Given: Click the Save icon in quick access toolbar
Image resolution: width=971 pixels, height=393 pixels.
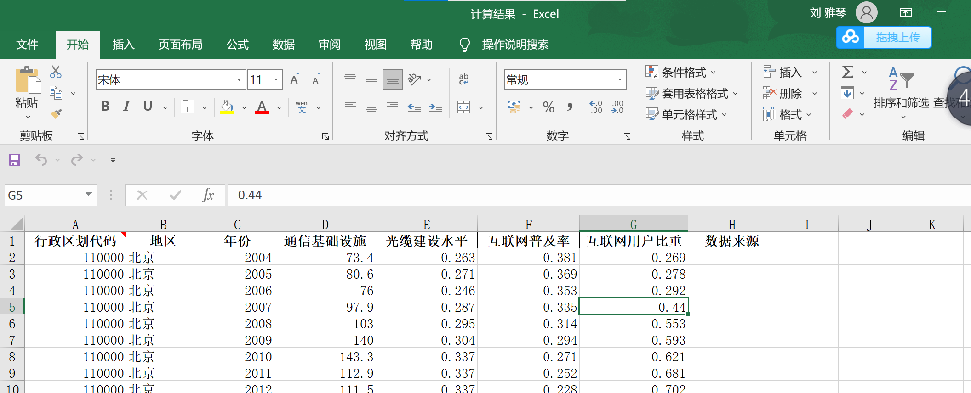Looking at the screenshot, I should click(14, 160).
